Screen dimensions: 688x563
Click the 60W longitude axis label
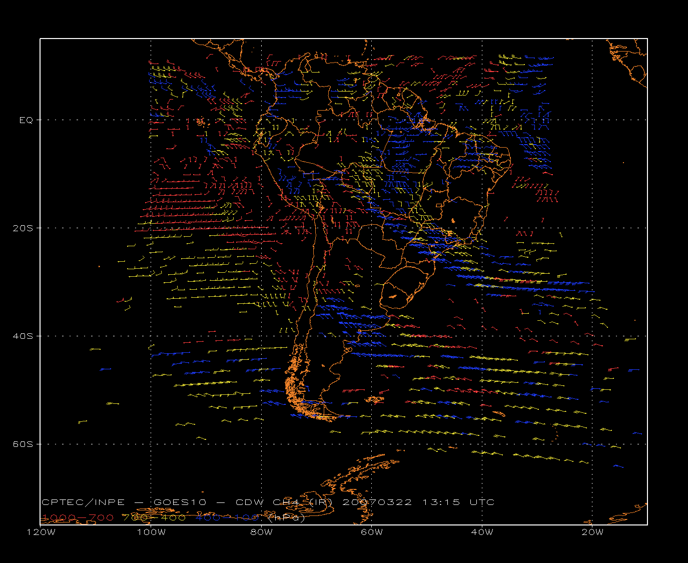372,532
